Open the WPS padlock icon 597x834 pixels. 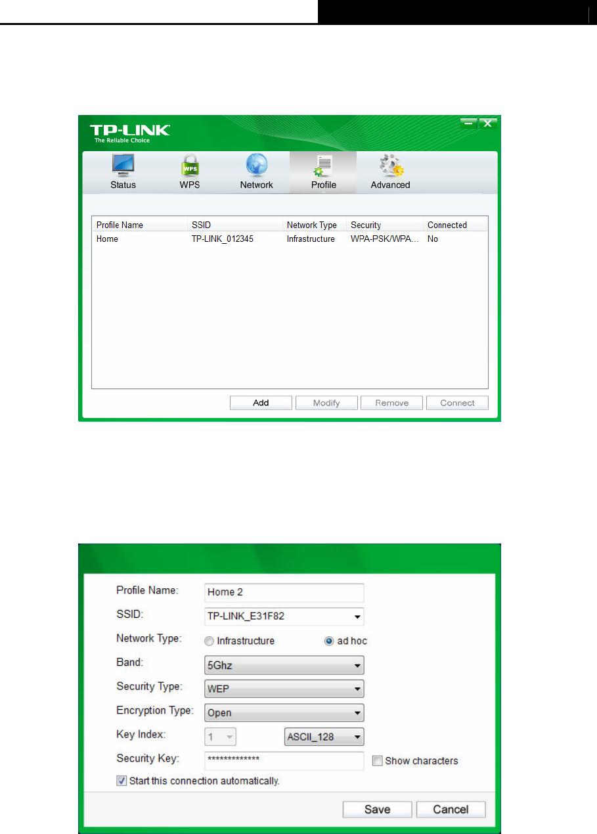pyautogui.click(x=189, y=166)
